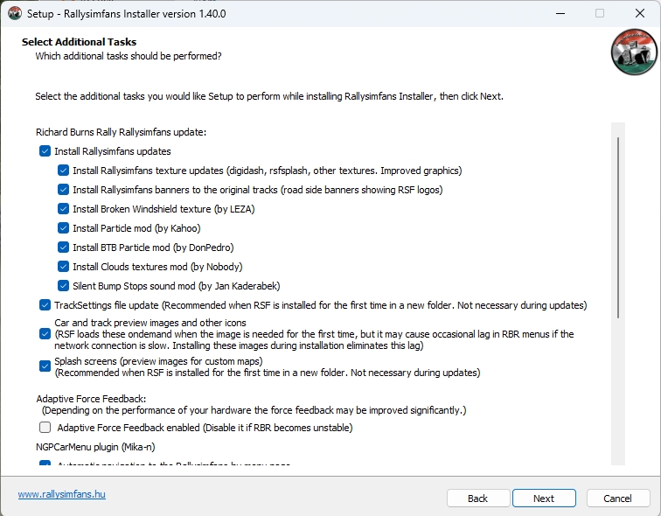Uncheck TrackSettings file update option
The width and height of the screenshot is (661, 516).
[45, 305]
